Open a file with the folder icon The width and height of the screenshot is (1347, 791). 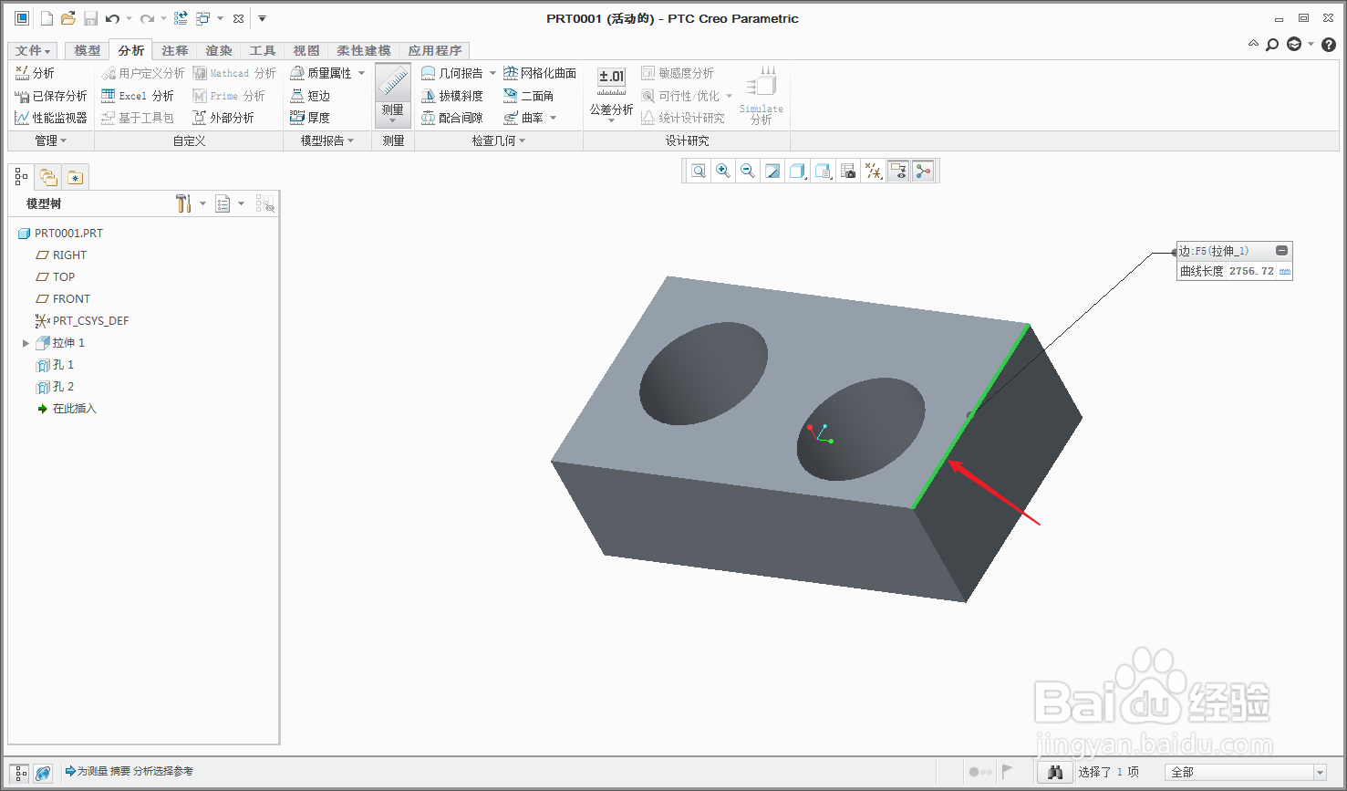click(68, 18)
